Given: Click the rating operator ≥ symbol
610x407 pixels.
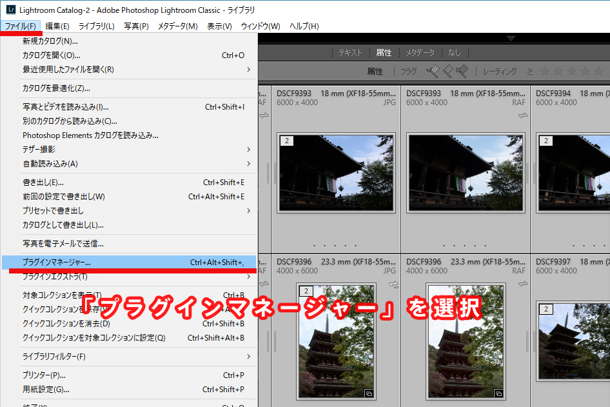Looking at the screenshot, I should (529, 72).
